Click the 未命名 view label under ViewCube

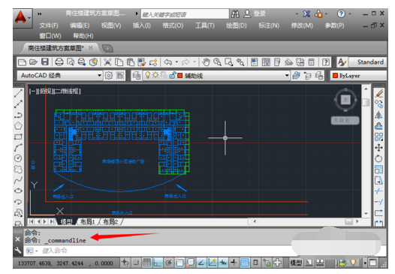tap(345, 120)
